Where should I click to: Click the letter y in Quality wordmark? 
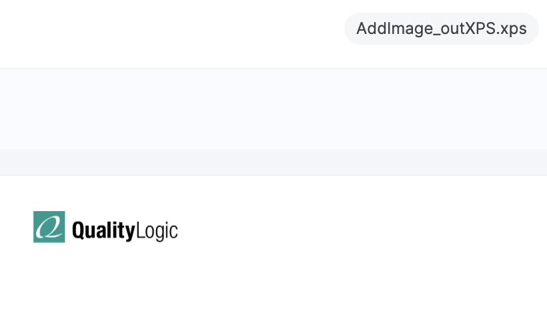[129, 233]
